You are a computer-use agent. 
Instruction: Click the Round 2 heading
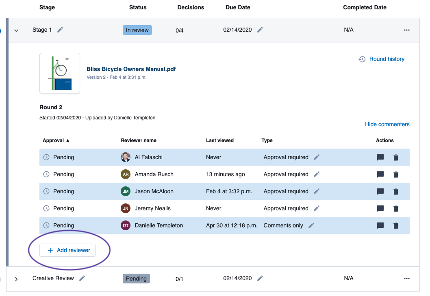(51, 107)
